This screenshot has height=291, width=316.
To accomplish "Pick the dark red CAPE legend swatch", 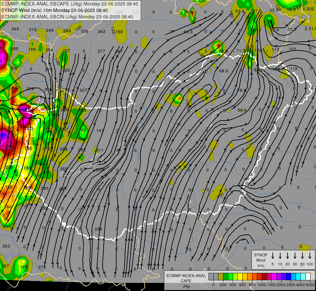I will (x=264, y=277).
